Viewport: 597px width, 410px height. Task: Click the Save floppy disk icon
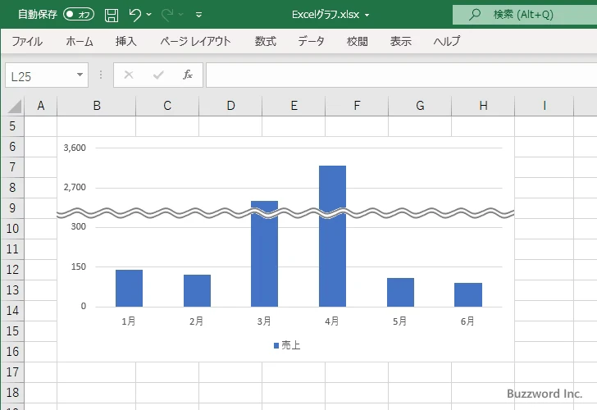pyautogui.click(x=112, y=15)
